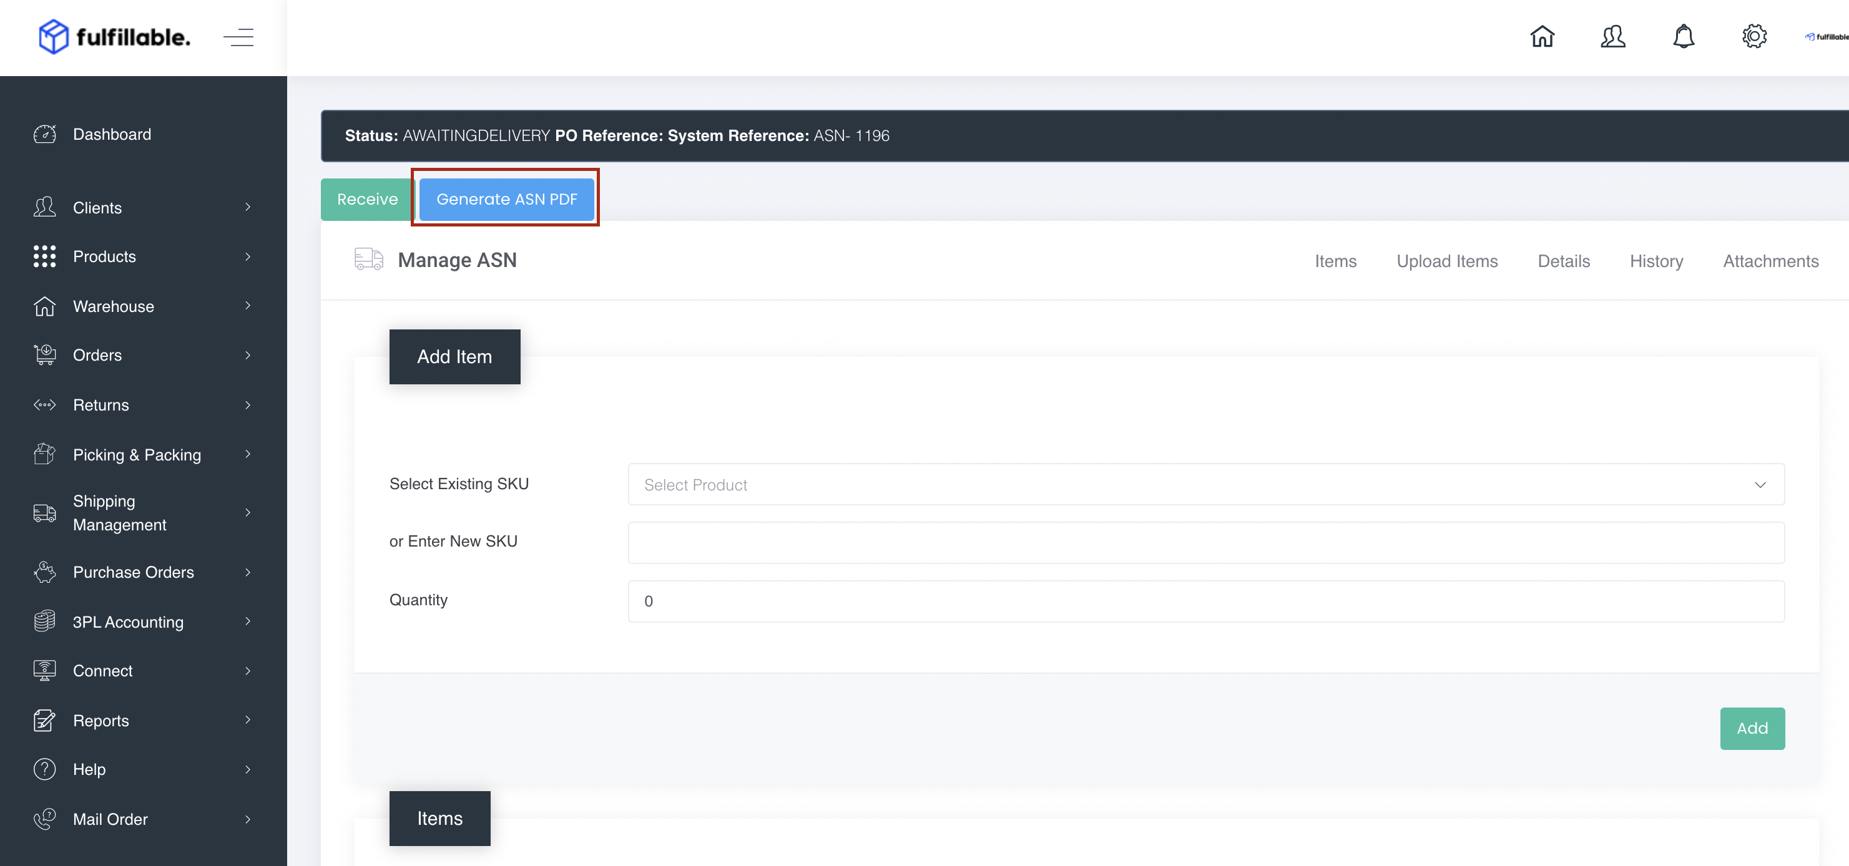1849x866 pixels.
Task: Expand the Purchase Orders chevron
Action: (x=248, y=572)
